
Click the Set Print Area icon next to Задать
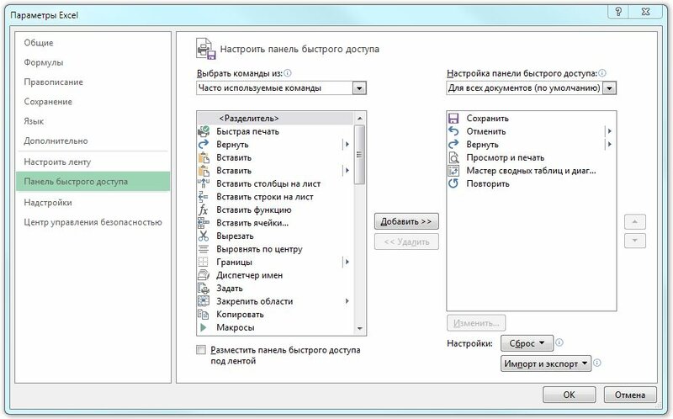204,288
